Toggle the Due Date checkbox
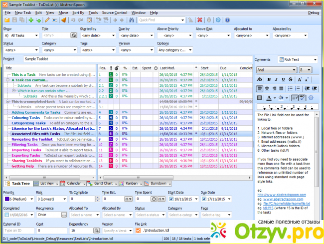This screenshot has width=324, height=244. pos(204,199)
